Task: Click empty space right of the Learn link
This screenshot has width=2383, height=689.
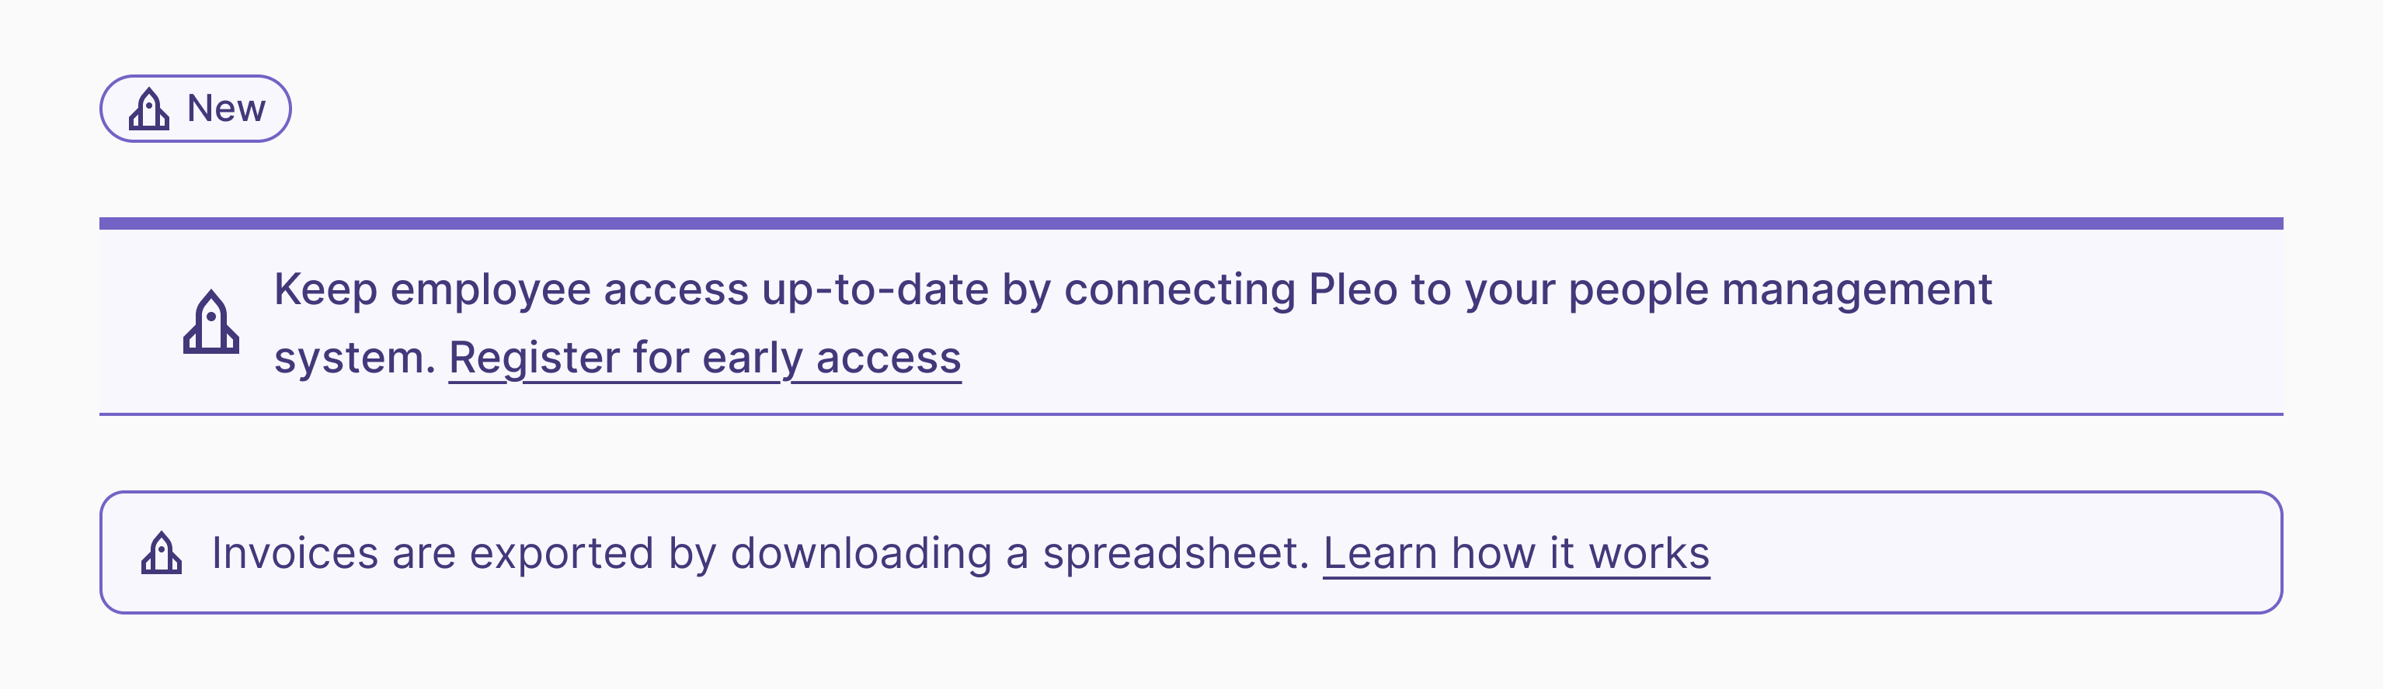Action: (x=1989, y=553)
